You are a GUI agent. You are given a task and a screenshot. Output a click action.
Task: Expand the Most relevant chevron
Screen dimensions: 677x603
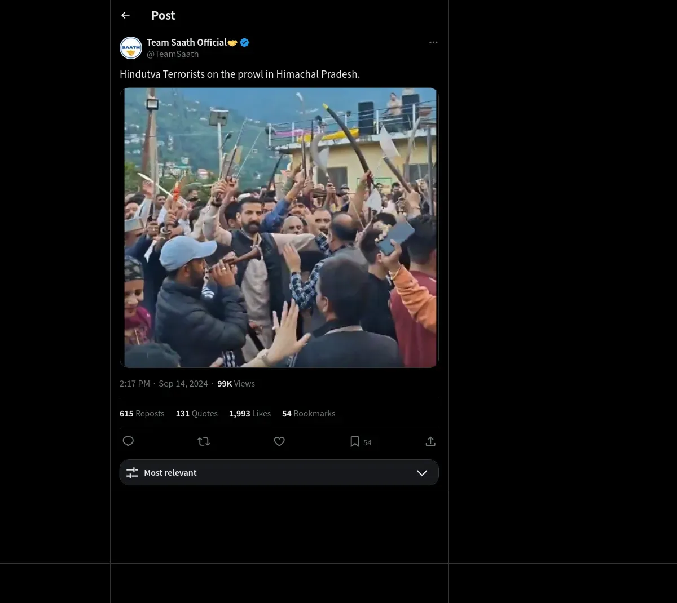(x=422, y=473)
